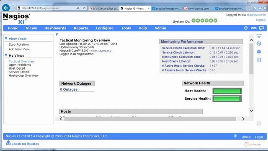Switch to the www4.pcmag.com browser tab
The width and height of the screenshot is (268, 151).
tap(198, 8)
